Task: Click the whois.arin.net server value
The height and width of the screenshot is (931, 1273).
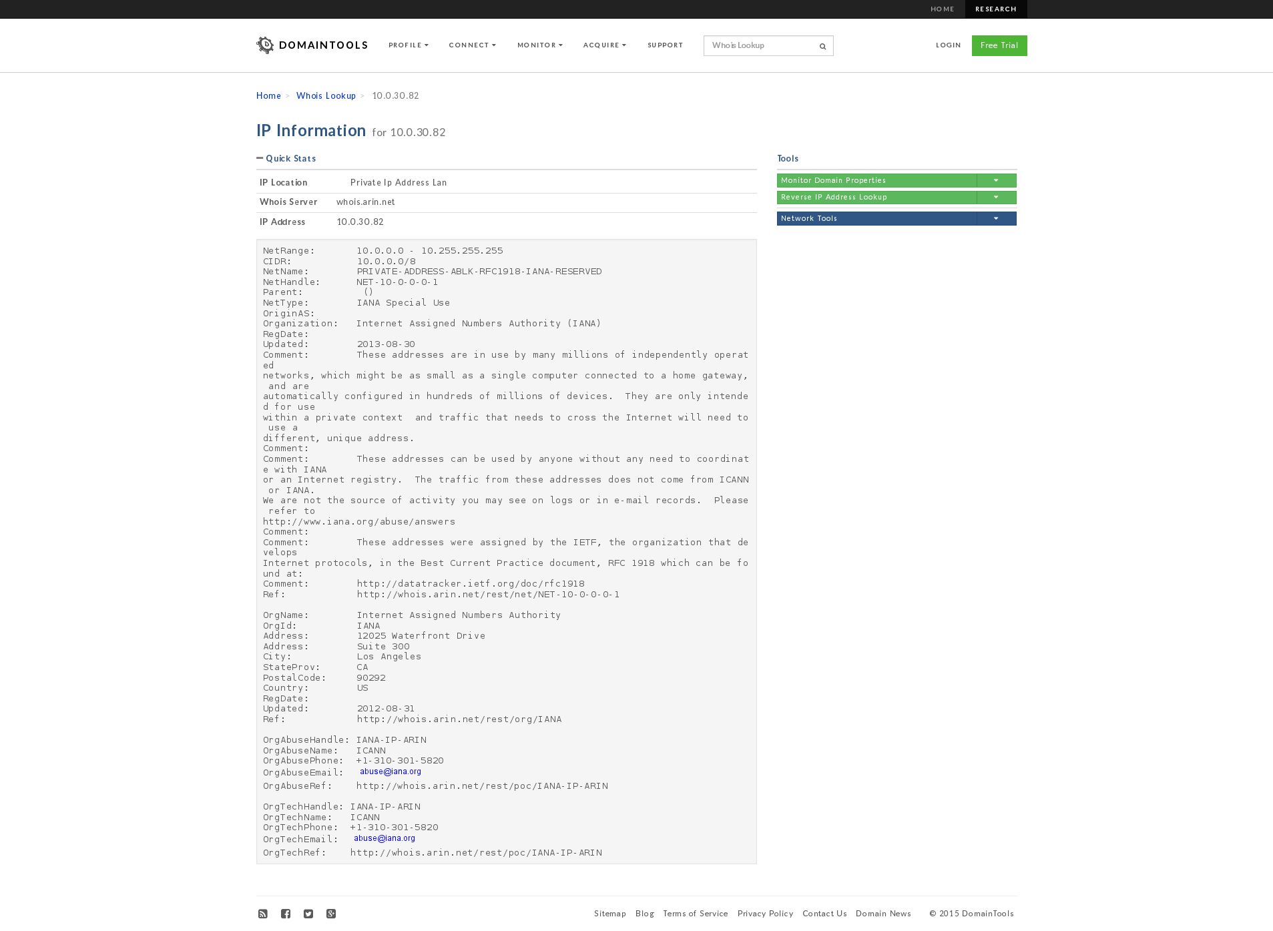Action: pos(366,202)
